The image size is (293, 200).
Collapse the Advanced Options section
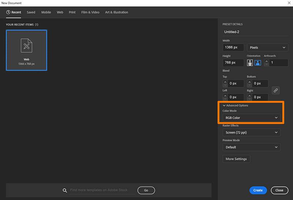(x=224, y=106)
